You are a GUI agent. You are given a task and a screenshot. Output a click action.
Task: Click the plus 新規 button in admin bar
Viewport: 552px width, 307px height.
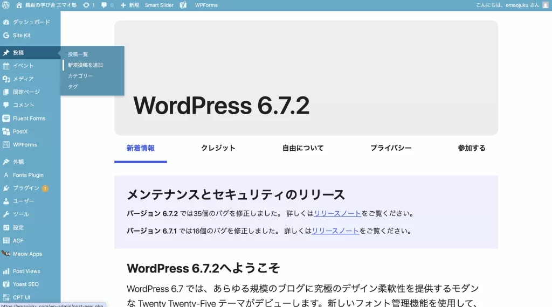(129, 5)
